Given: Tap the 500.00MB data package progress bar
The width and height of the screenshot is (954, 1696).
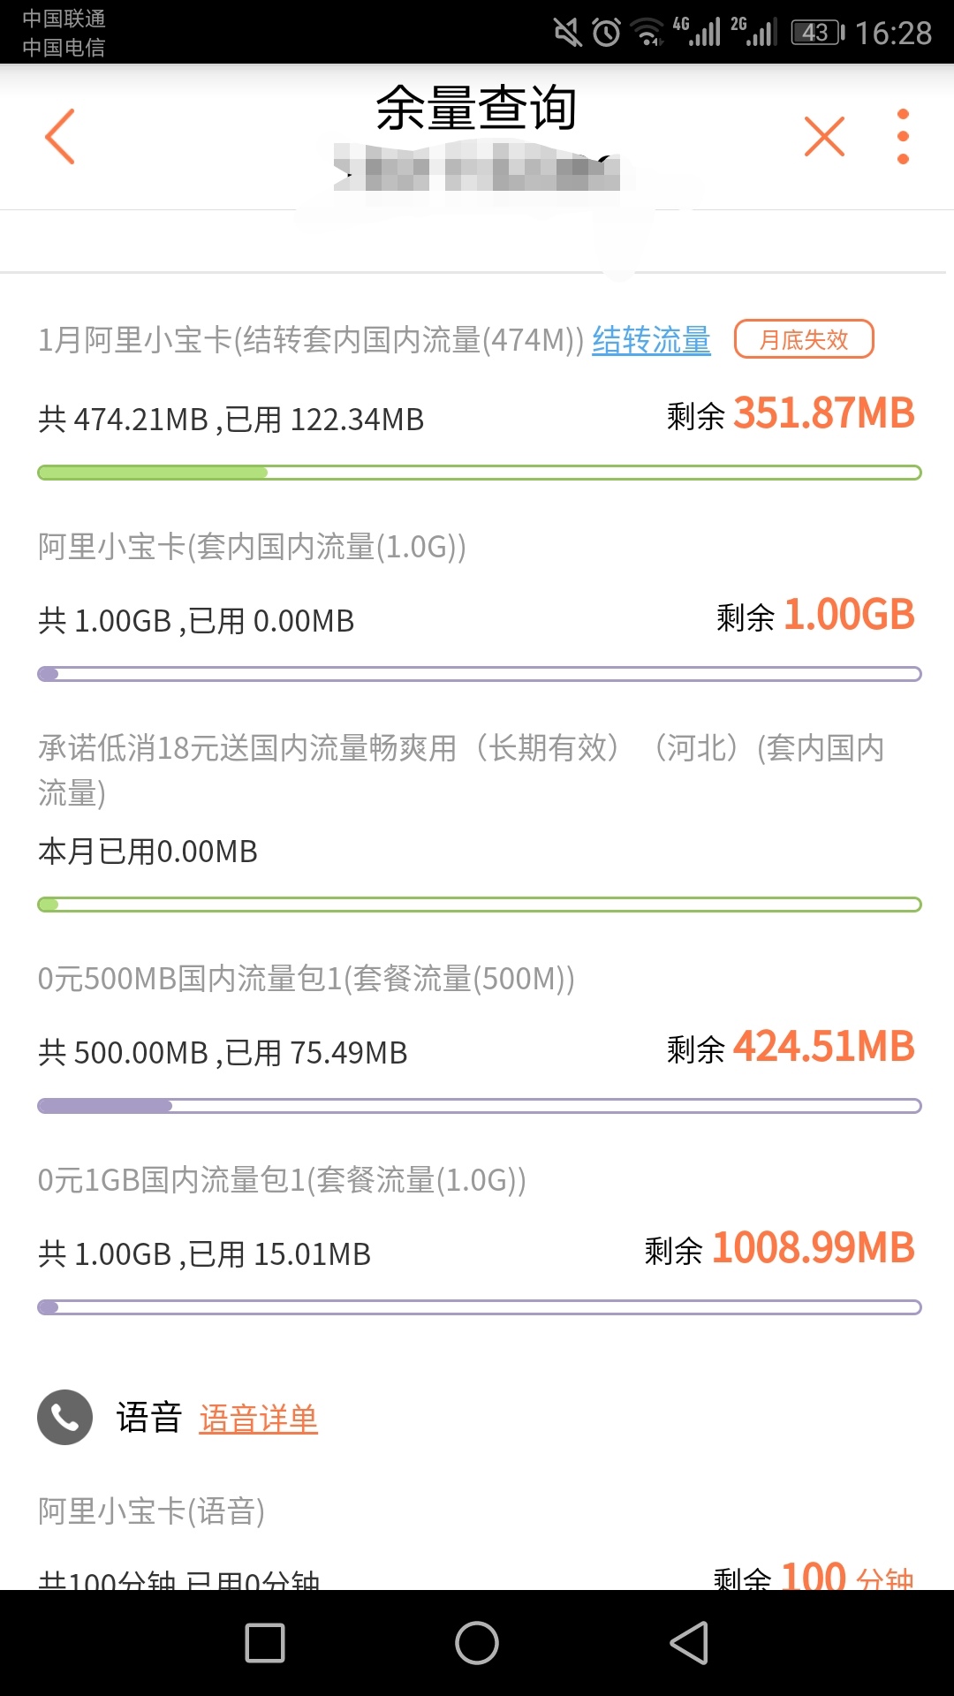Looking at the screenshot, I should (479, 1106).
